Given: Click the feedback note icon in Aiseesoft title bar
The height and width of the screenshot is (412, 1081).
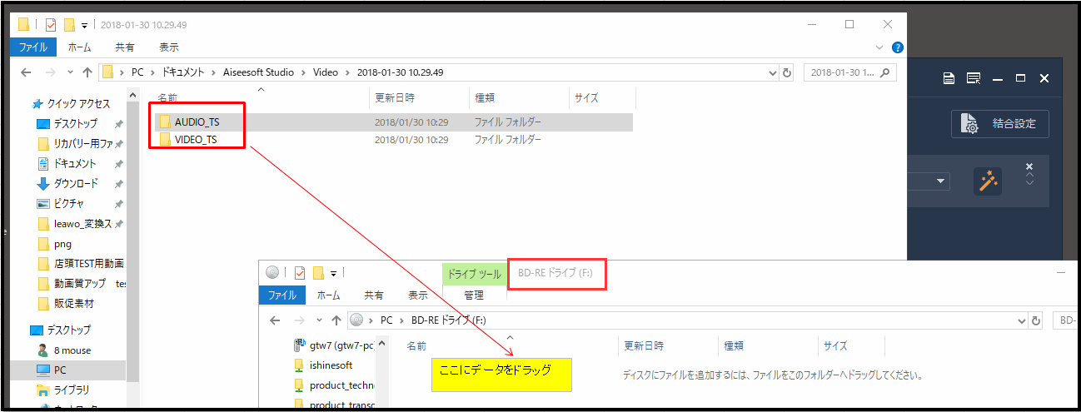Looking at the screenshot, I should [x=973, y=78].
